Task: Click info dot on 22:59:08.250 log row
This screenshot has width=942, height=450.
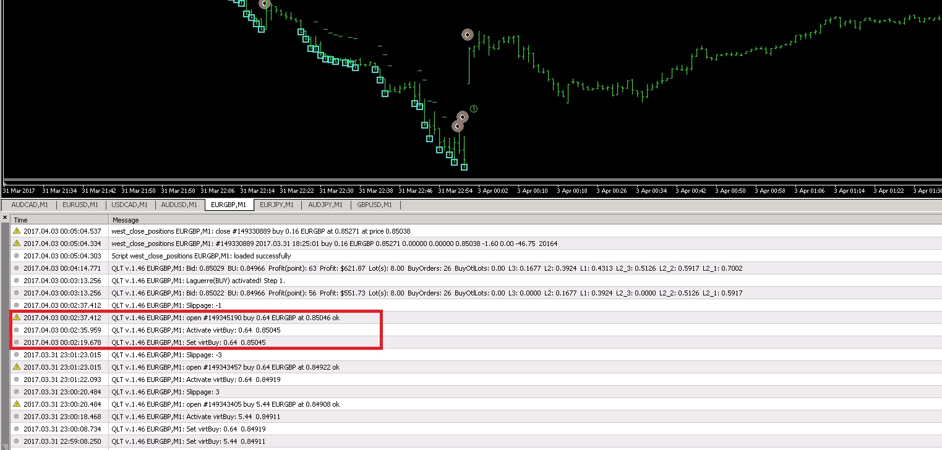Action: coord(17,441)
